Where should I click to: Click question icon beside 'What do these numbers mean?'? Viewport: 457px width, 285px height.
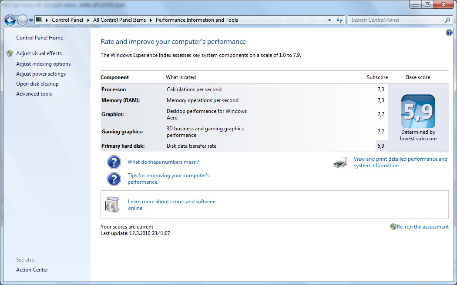tap(114, 162)
